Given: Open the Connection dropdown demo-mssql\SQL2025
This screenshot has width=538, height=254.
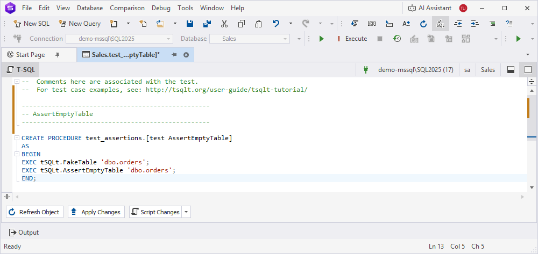Looking at the screenshot, I should [119, 39].
